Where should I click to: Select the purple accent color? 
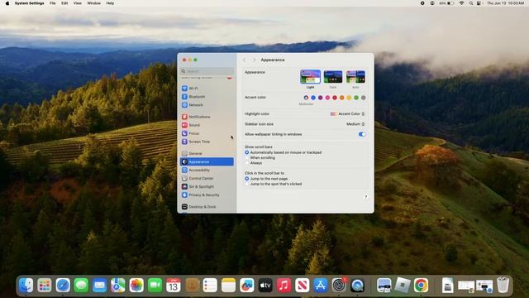click(x=320, y=98)
